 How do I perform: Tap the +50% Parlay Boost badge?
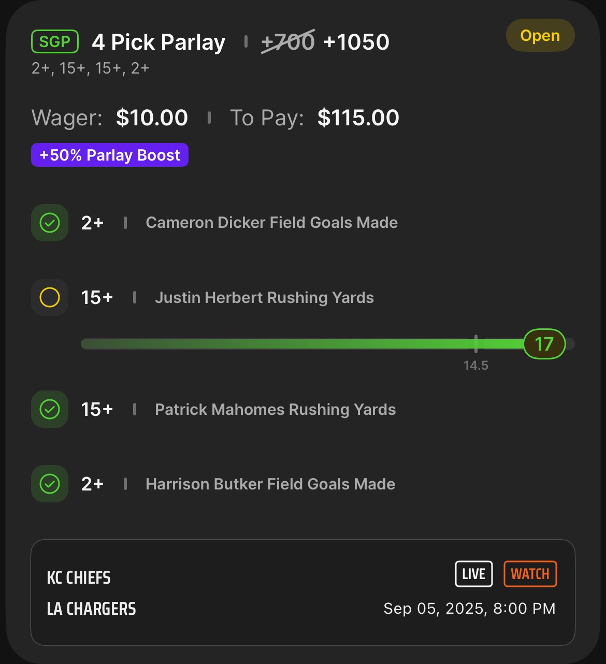click(109, 155)
